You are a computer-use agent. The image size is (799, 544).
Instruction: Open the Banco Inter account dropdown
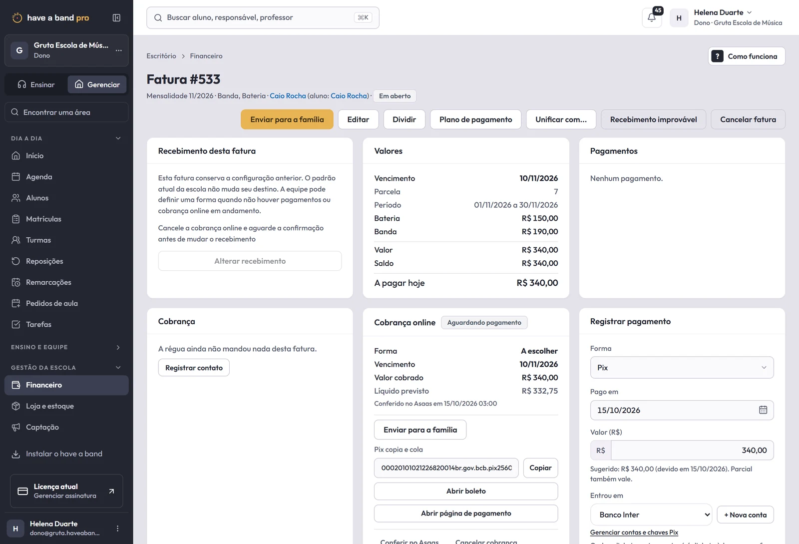(x=651, y=515)
